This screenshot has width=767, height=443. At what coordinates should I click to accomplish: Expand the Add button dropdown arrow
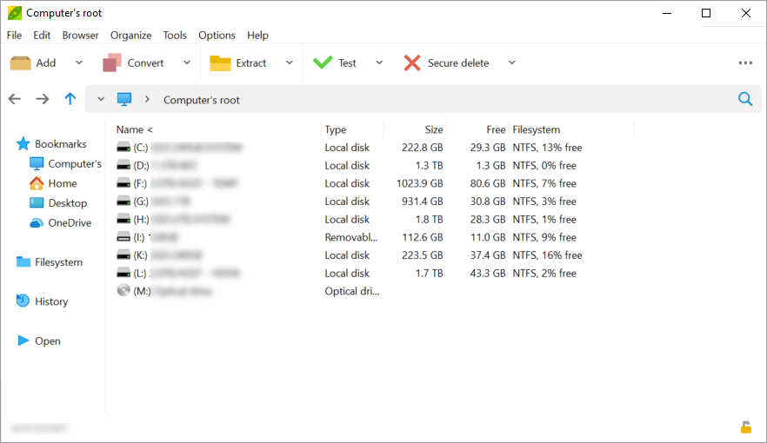pos(79,63)
